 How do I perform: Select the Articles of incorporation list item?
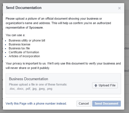click(x=24, y=56)
